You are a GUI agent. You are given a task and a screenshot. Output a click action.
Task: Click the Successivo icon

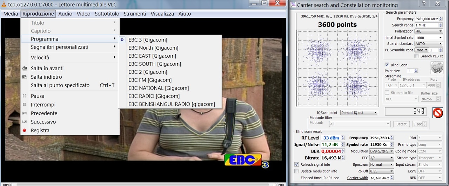[24, 122]
